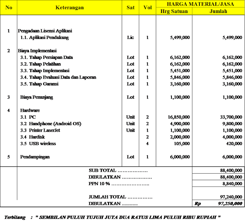Select 'HARGA MATERIAL/JASA' header cell
The height and width of the screenshot is (221, 245).
(200, 4)
